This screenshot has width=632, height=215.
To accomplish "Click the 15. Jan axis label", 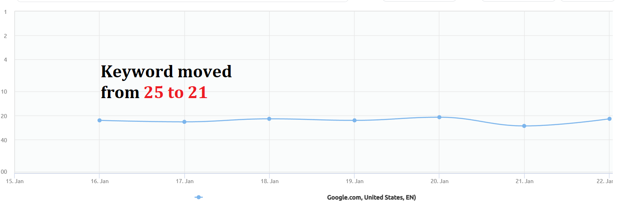I will point(14,181).
